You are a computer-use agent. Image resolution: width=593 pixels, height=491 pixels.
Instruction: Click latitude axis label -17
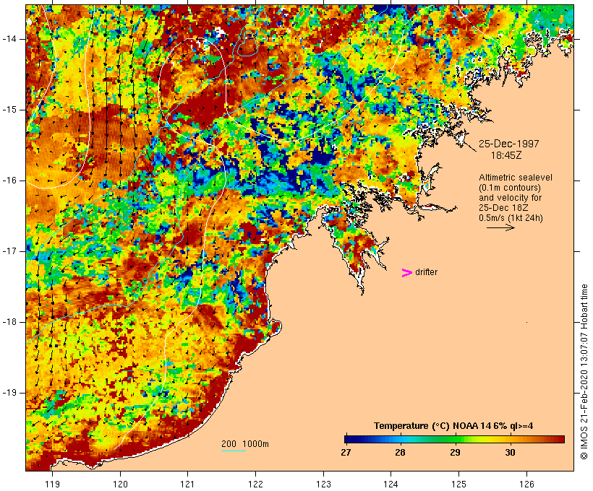pyautogui.click(x=9, y=251)
